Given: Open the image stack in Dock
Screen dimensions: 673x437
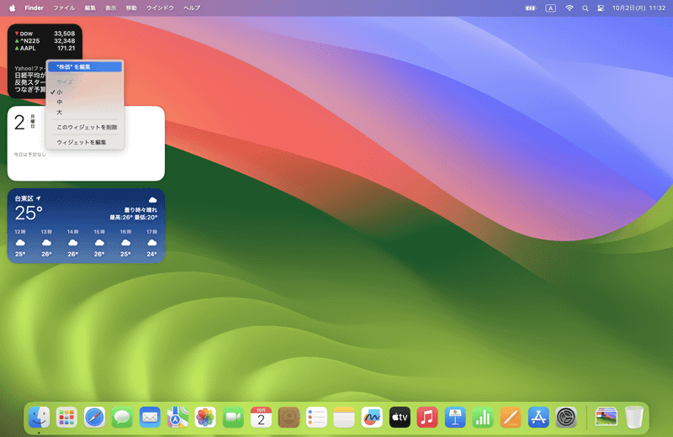Looking at the screenshot, I should 607,418.
